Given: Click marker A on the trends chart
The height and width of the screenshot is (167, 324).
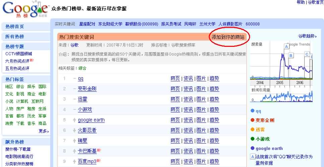Looking at the screenshot, I should click(287, 47).
